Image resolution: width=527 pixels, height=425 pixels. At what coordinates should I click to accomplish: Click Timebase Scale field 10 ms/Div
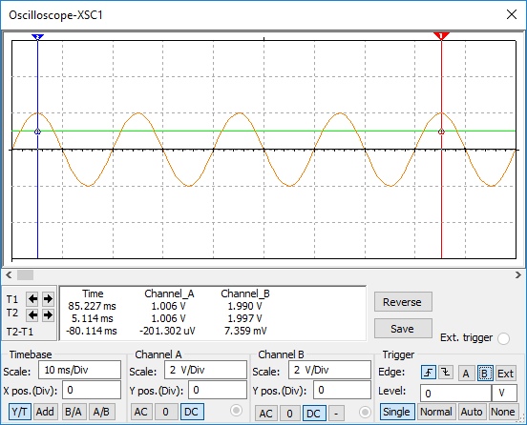(79, 370)
